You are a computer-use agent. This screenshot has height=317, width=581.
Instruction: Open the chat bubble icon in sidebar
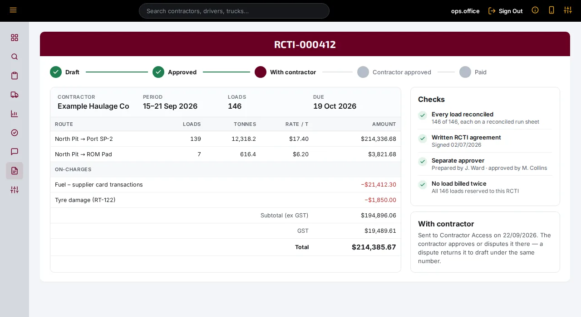coord(15,152)
